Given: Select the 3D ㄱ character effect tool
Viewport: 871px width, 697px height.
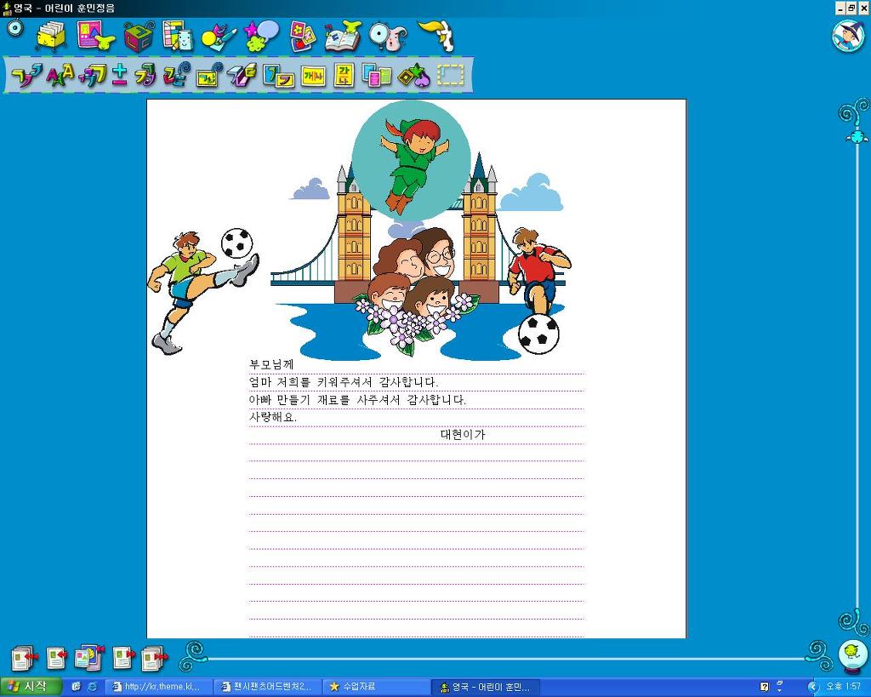Looking at the screenshot, I should (92, 75).
